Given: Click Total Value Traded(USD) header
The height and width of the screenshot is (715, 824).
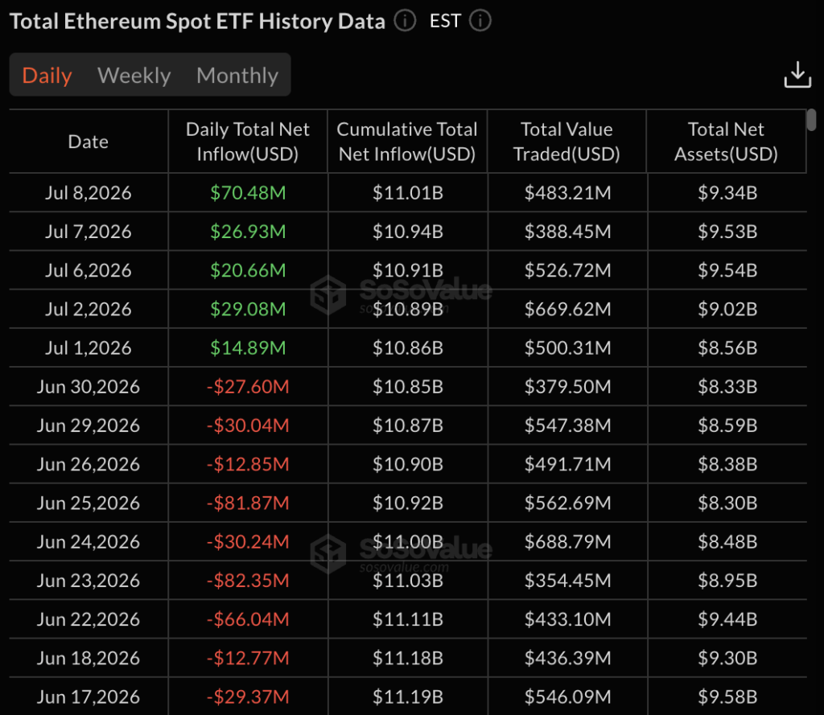Looking at the screenshot, I should tap(566, 142).
